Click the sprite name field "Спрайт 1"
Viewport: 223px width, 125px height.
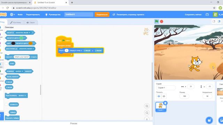point(166,88)
